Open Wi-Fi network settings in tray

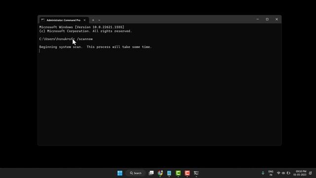point(278,173)
